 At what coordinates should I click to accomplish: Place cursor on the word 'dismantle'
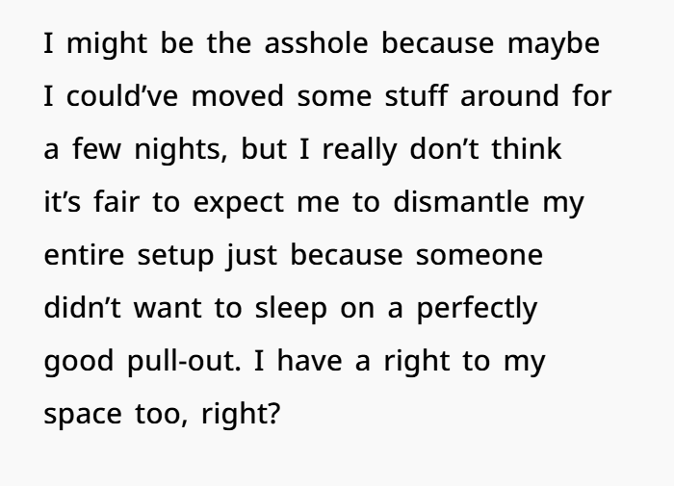[461, 201]
